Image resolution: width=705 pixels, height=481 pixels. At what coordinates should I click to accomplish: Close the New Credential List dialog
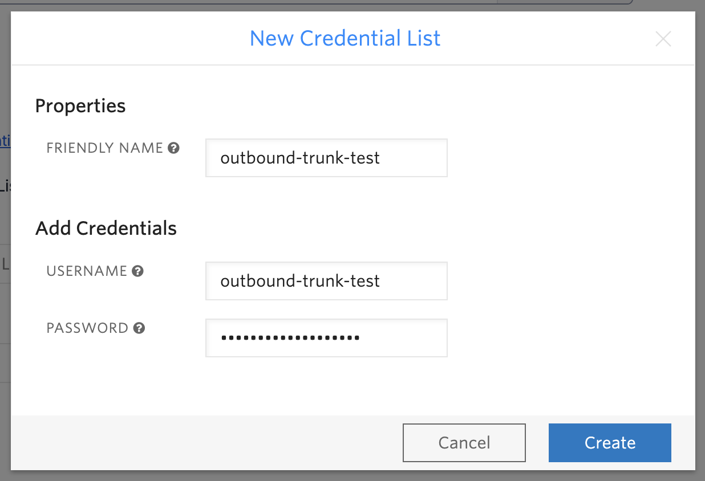(663, 39)
